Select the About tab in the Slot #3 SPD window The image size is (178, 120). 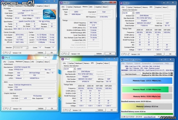[x=165, y=7]
